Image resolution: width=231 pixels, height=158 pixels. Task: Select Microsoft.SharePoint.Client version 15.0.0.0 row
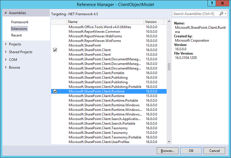coord(109,54)
